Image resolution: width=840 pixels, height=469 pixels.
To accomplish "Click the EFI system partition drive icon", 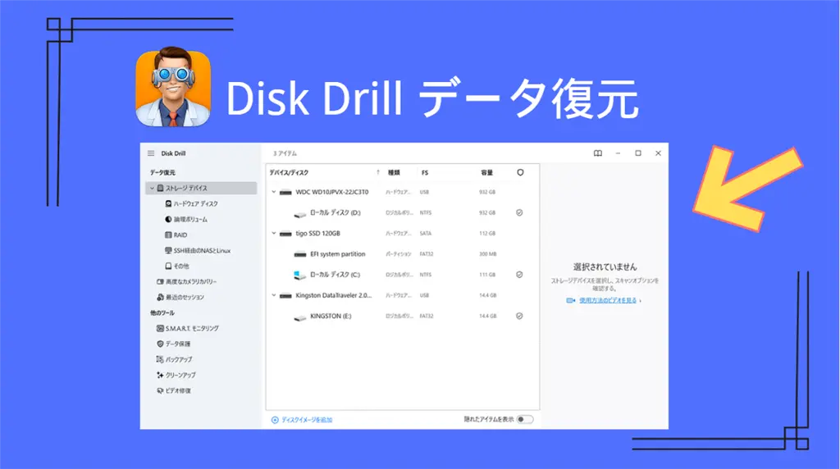I will [x=300, y=254].
